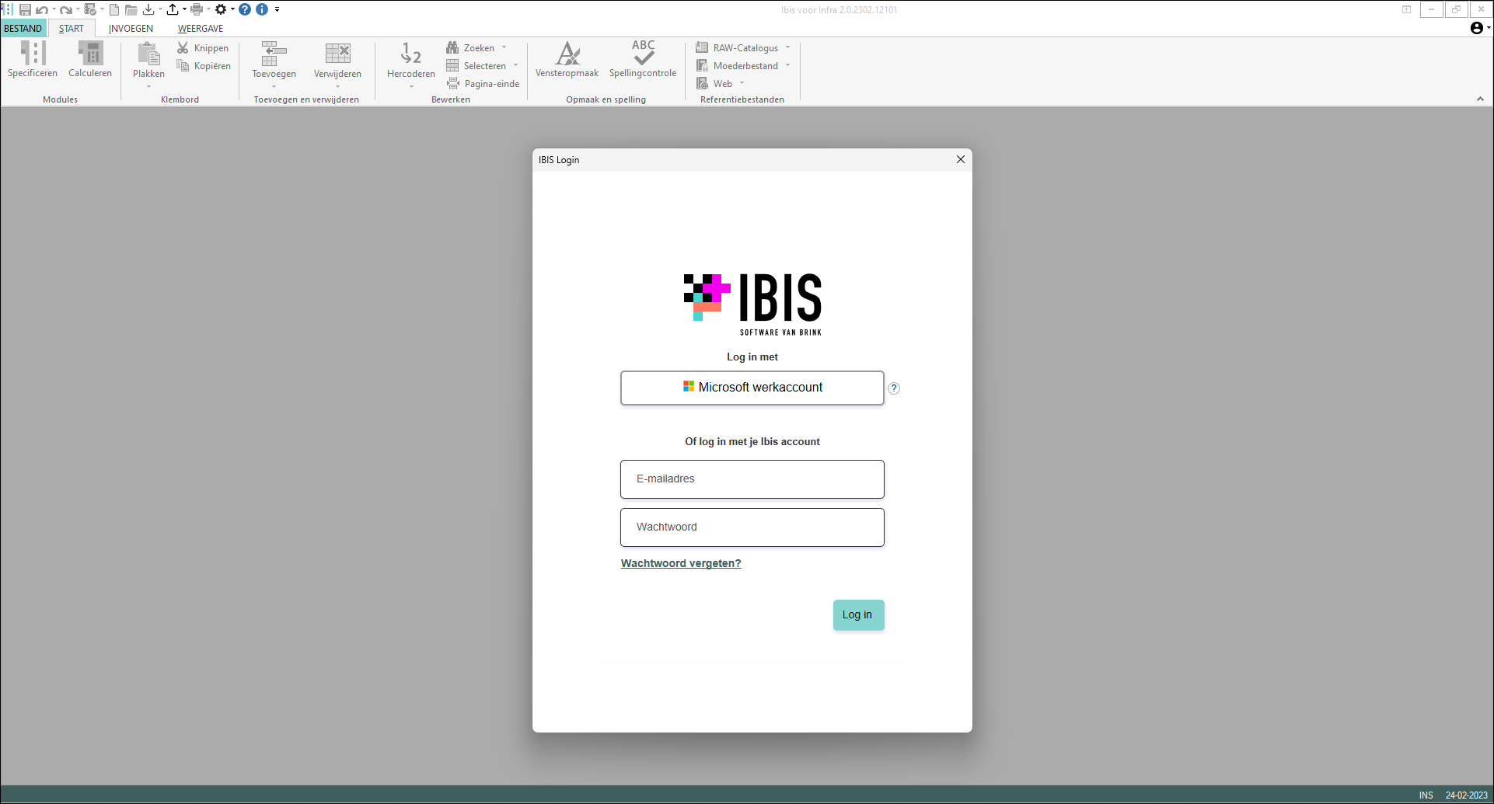Screen dimensions: 1494x804
Task: Click the user account icon at top right
Action: 1476,28
